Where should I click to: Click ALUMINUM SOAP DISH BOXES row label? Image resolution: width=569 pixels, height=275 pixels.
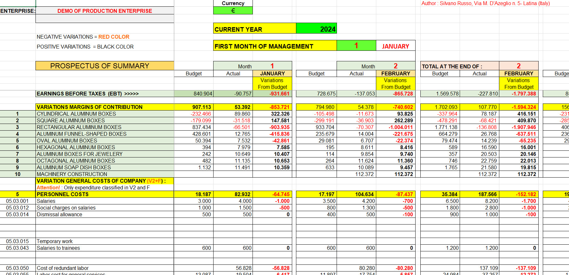[x=105, y=167]
